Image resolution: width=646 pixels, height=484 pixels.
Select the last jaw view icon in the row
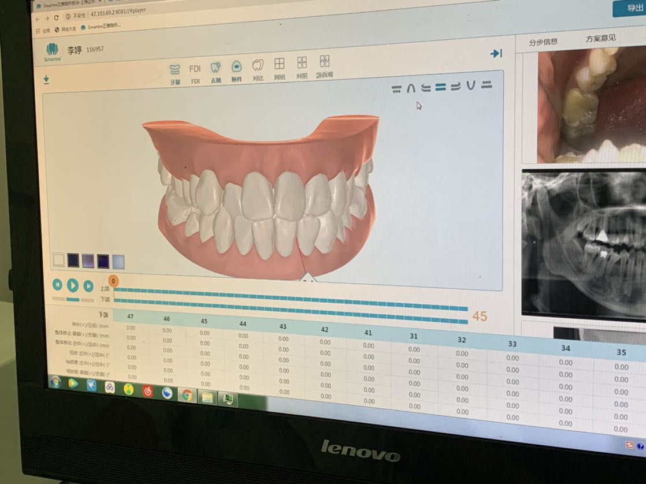tap(487, 85)
